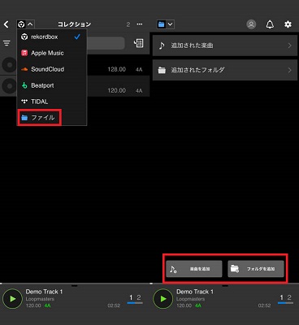
Task: Switch to deck 1 in right player
Action: coord(281,298)
